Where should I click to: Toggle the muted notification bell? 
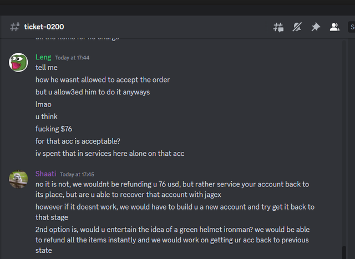pyautogui.click(x=297, y=27)
